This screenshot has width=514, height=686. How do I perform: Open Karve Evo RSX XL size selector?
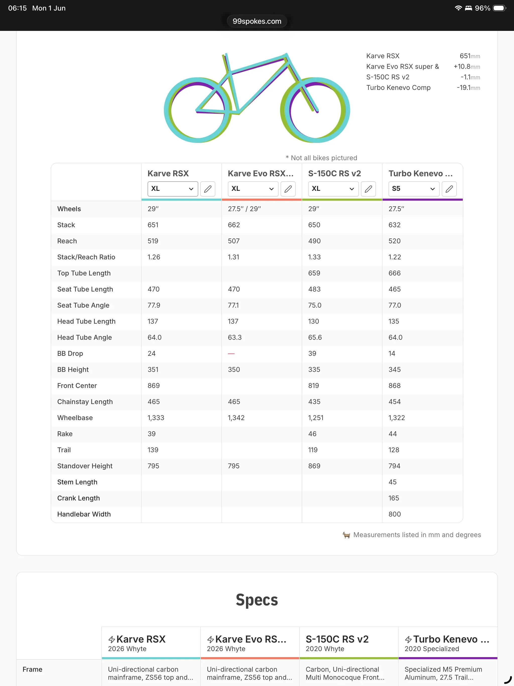(253, 189)
